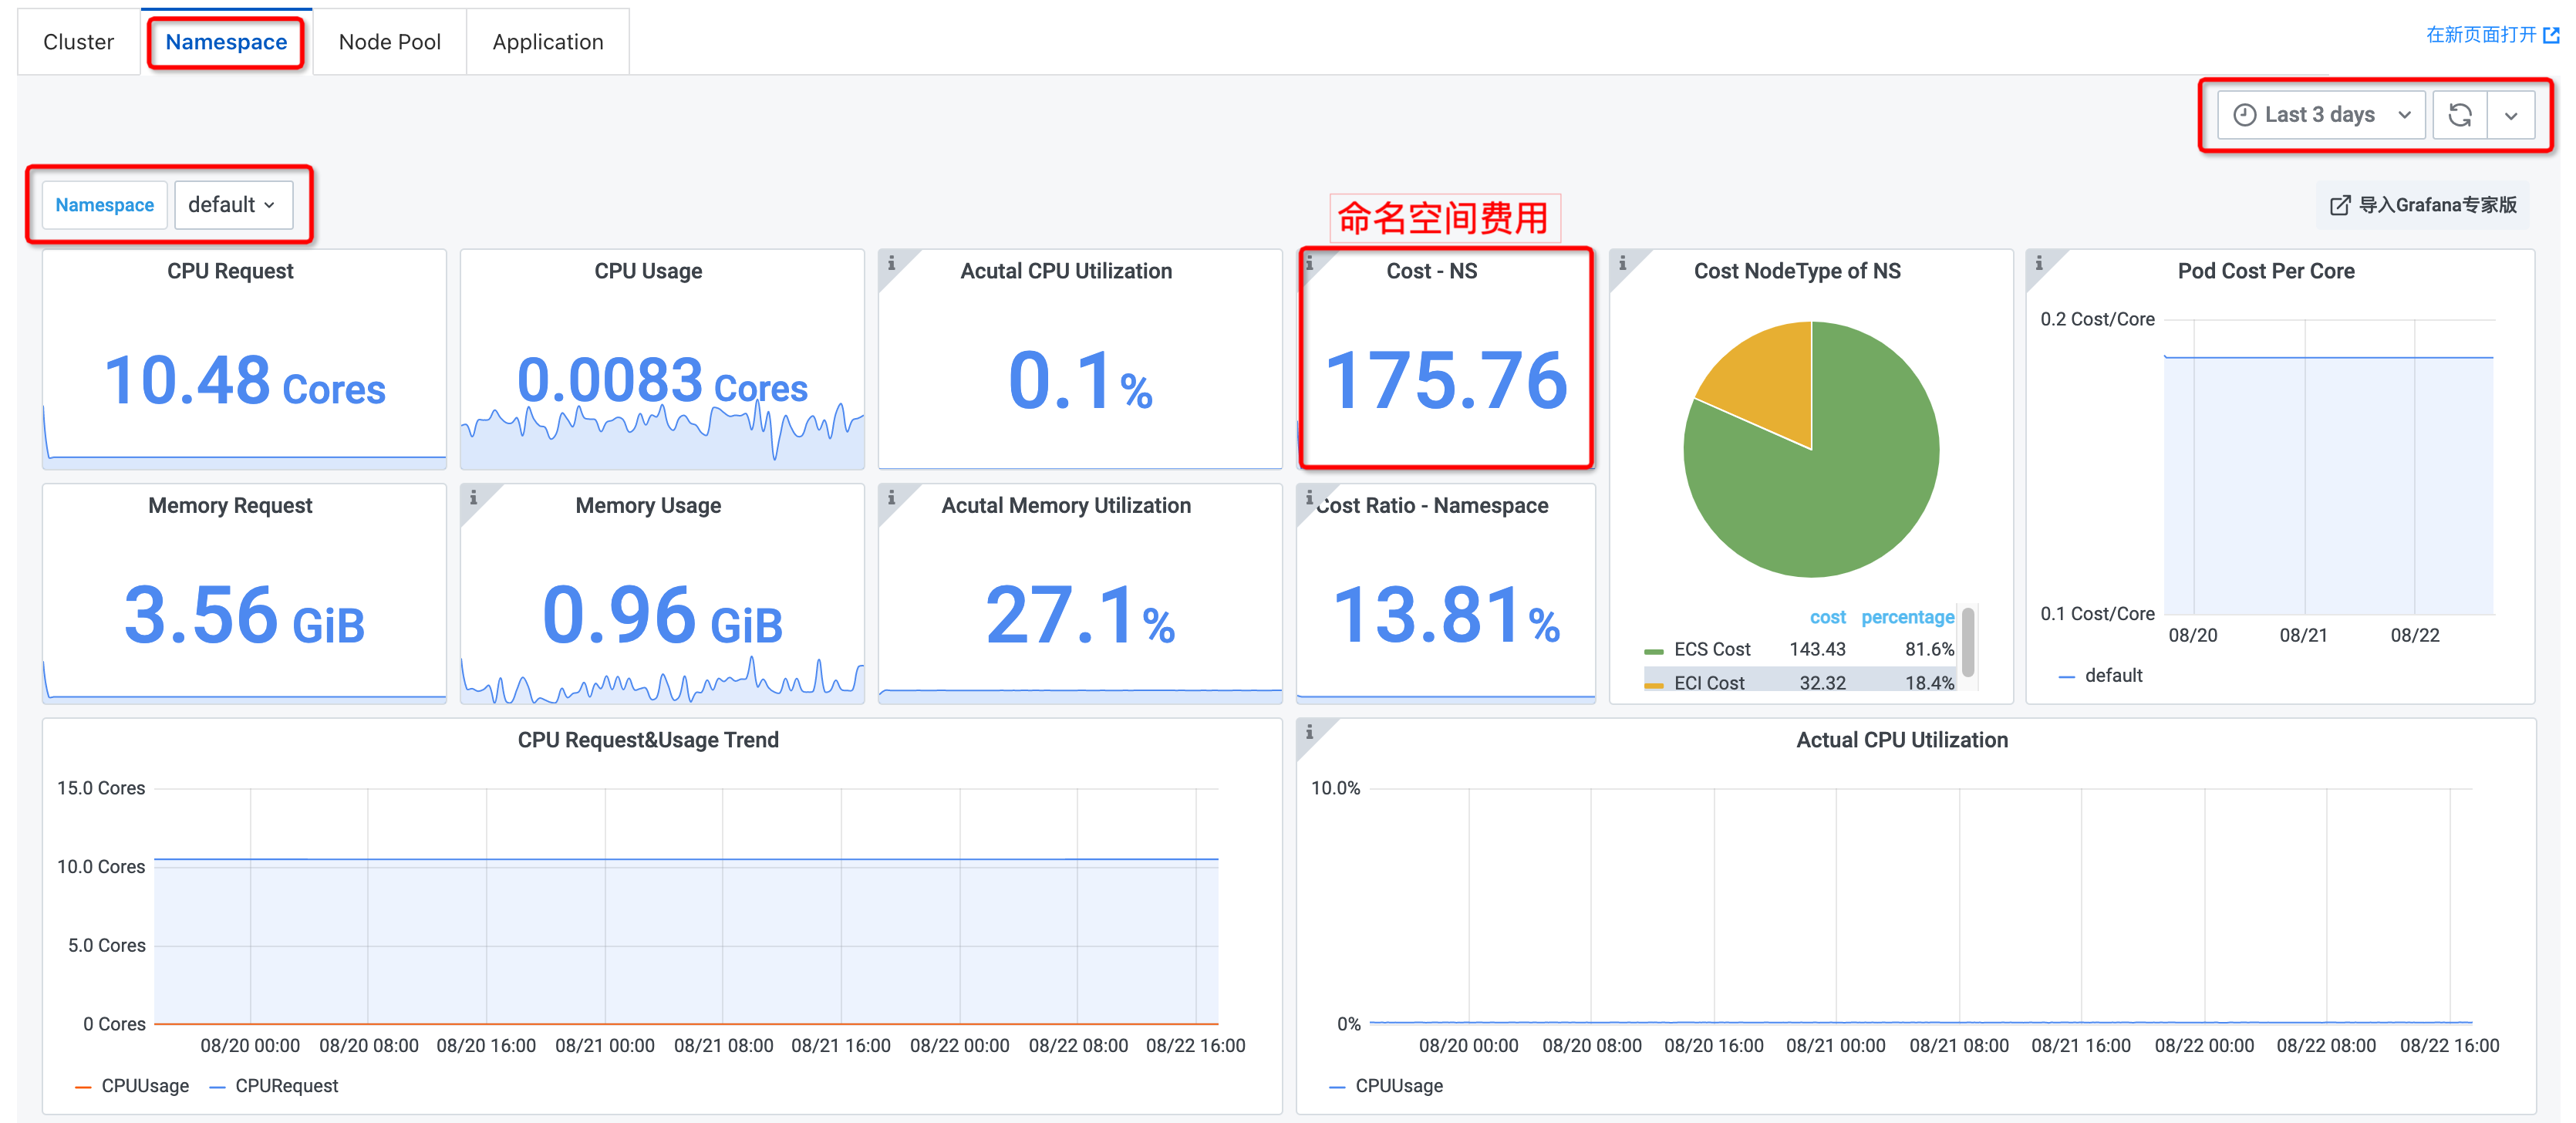The image size is (2576, 1123).
Task: Click the ECS Cost green legend swatch
Action: pyautogui.click(x=1653, y=651)
